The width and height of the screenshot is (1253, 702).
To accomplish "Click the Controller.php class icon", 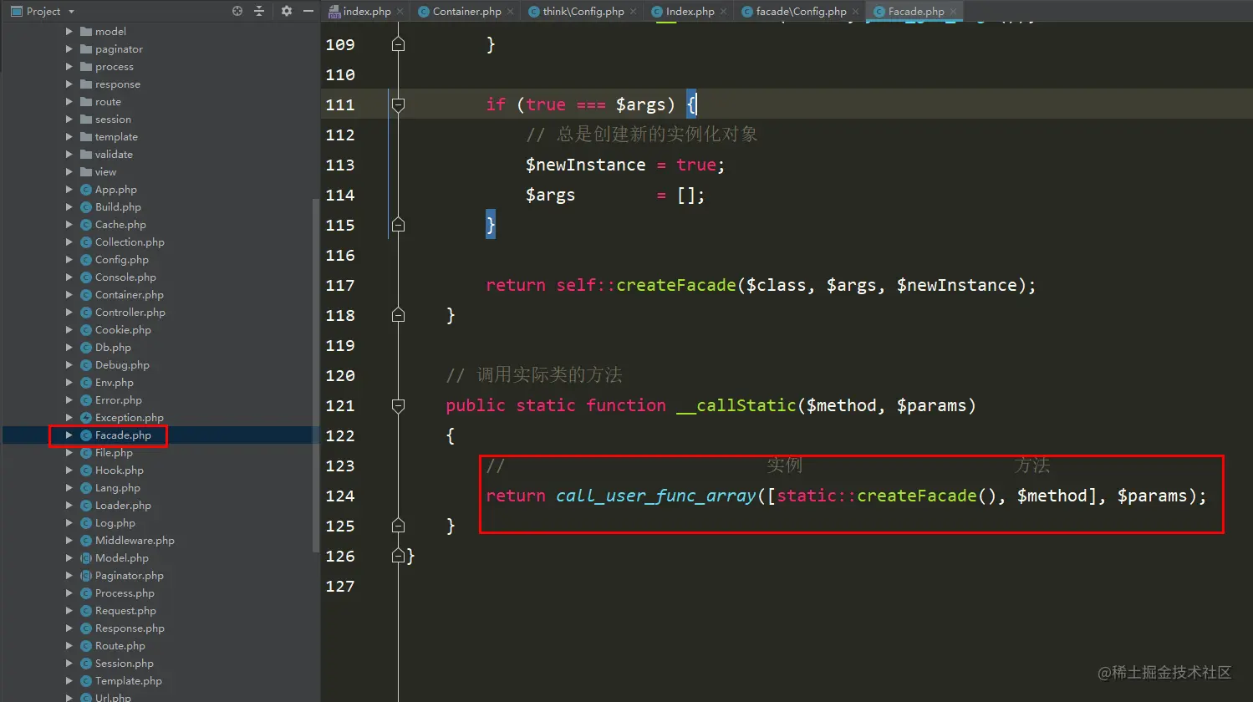I will click(85, 313).
